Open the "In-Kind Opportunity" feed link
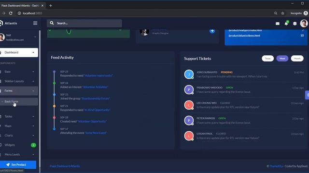 (x=97, y=110)
